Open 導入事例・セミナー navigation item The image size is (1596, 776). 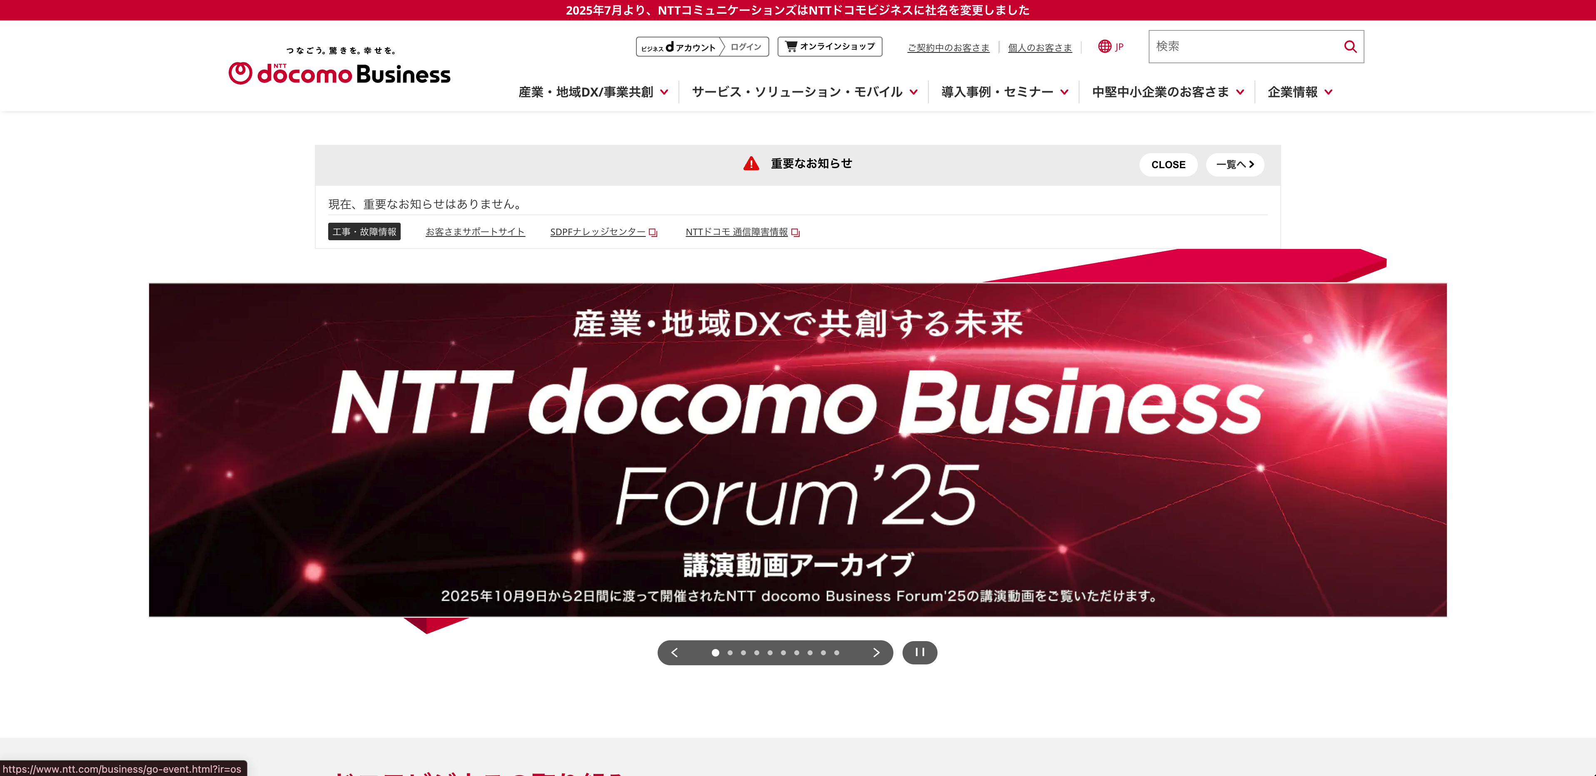[1004, 92]
